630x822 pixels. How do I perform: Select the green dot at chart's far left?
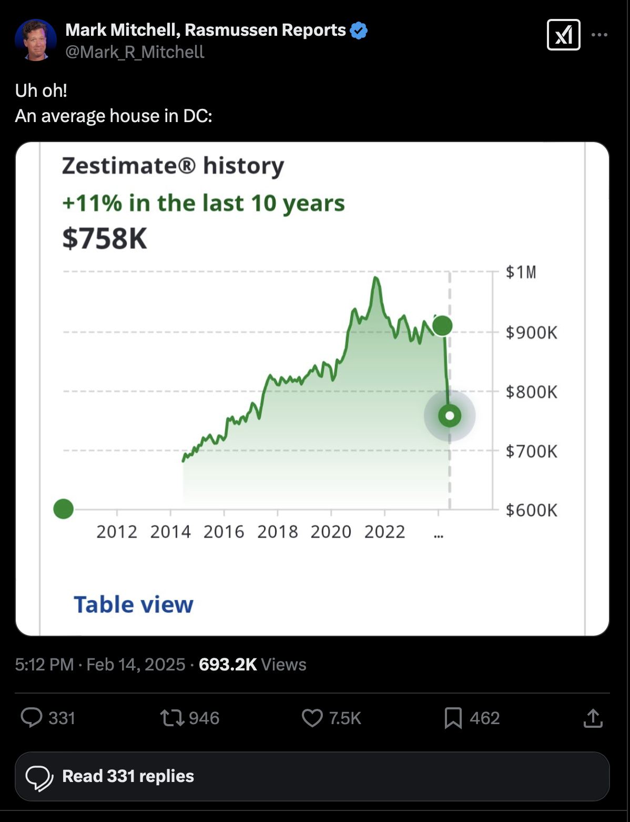(x=64, y=509)
